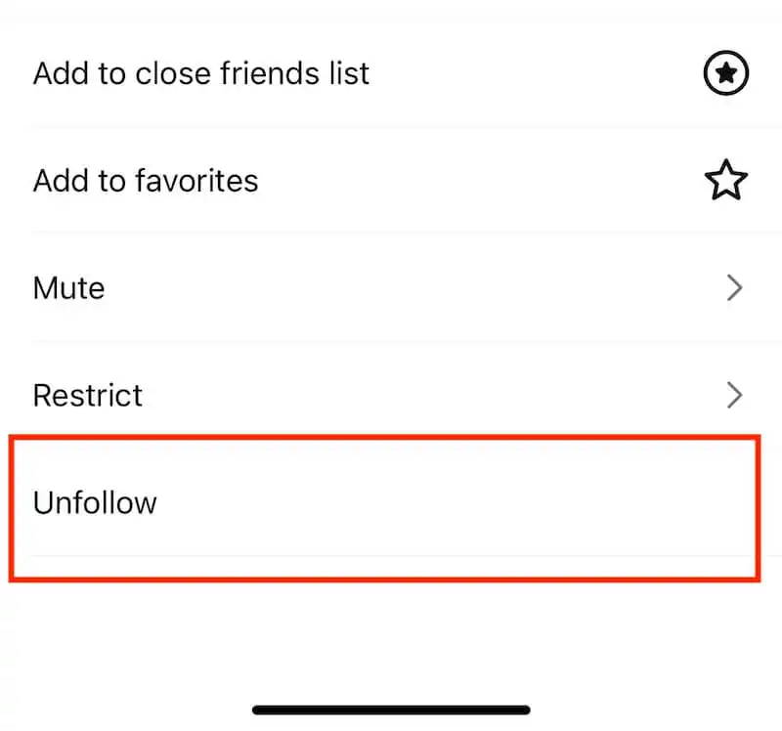Click the arrow icon beside Mute
Screen dimensions: 782x731
[734, 287]
